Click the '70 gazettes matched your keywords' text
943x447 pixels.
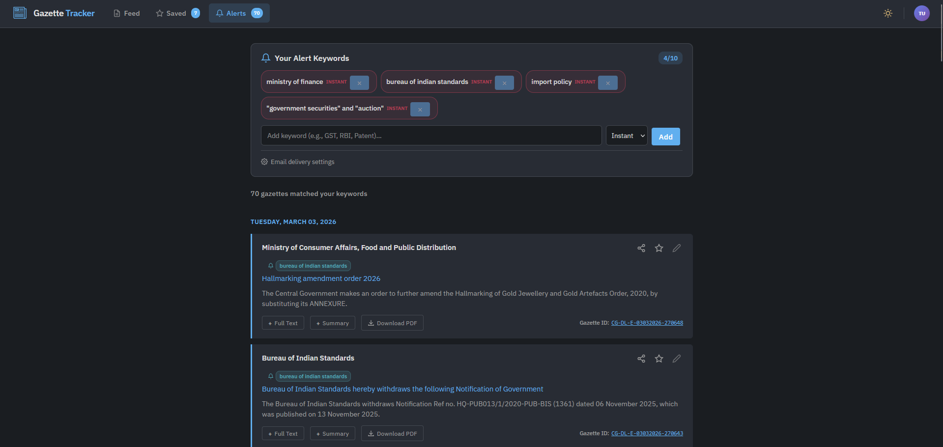click(x=309, y=194)
